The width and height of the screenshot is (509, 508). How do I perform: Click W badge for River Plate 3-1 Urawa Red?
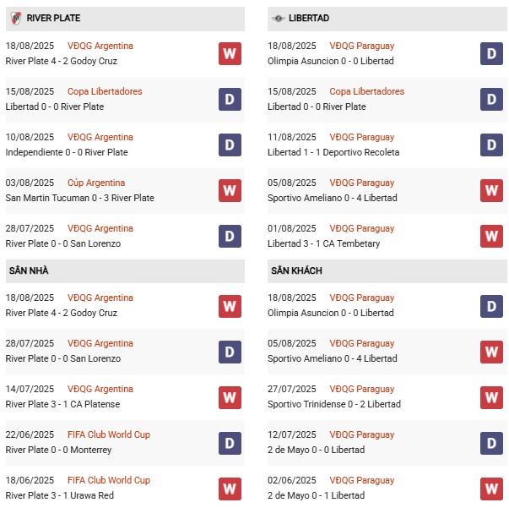[230, 489]
